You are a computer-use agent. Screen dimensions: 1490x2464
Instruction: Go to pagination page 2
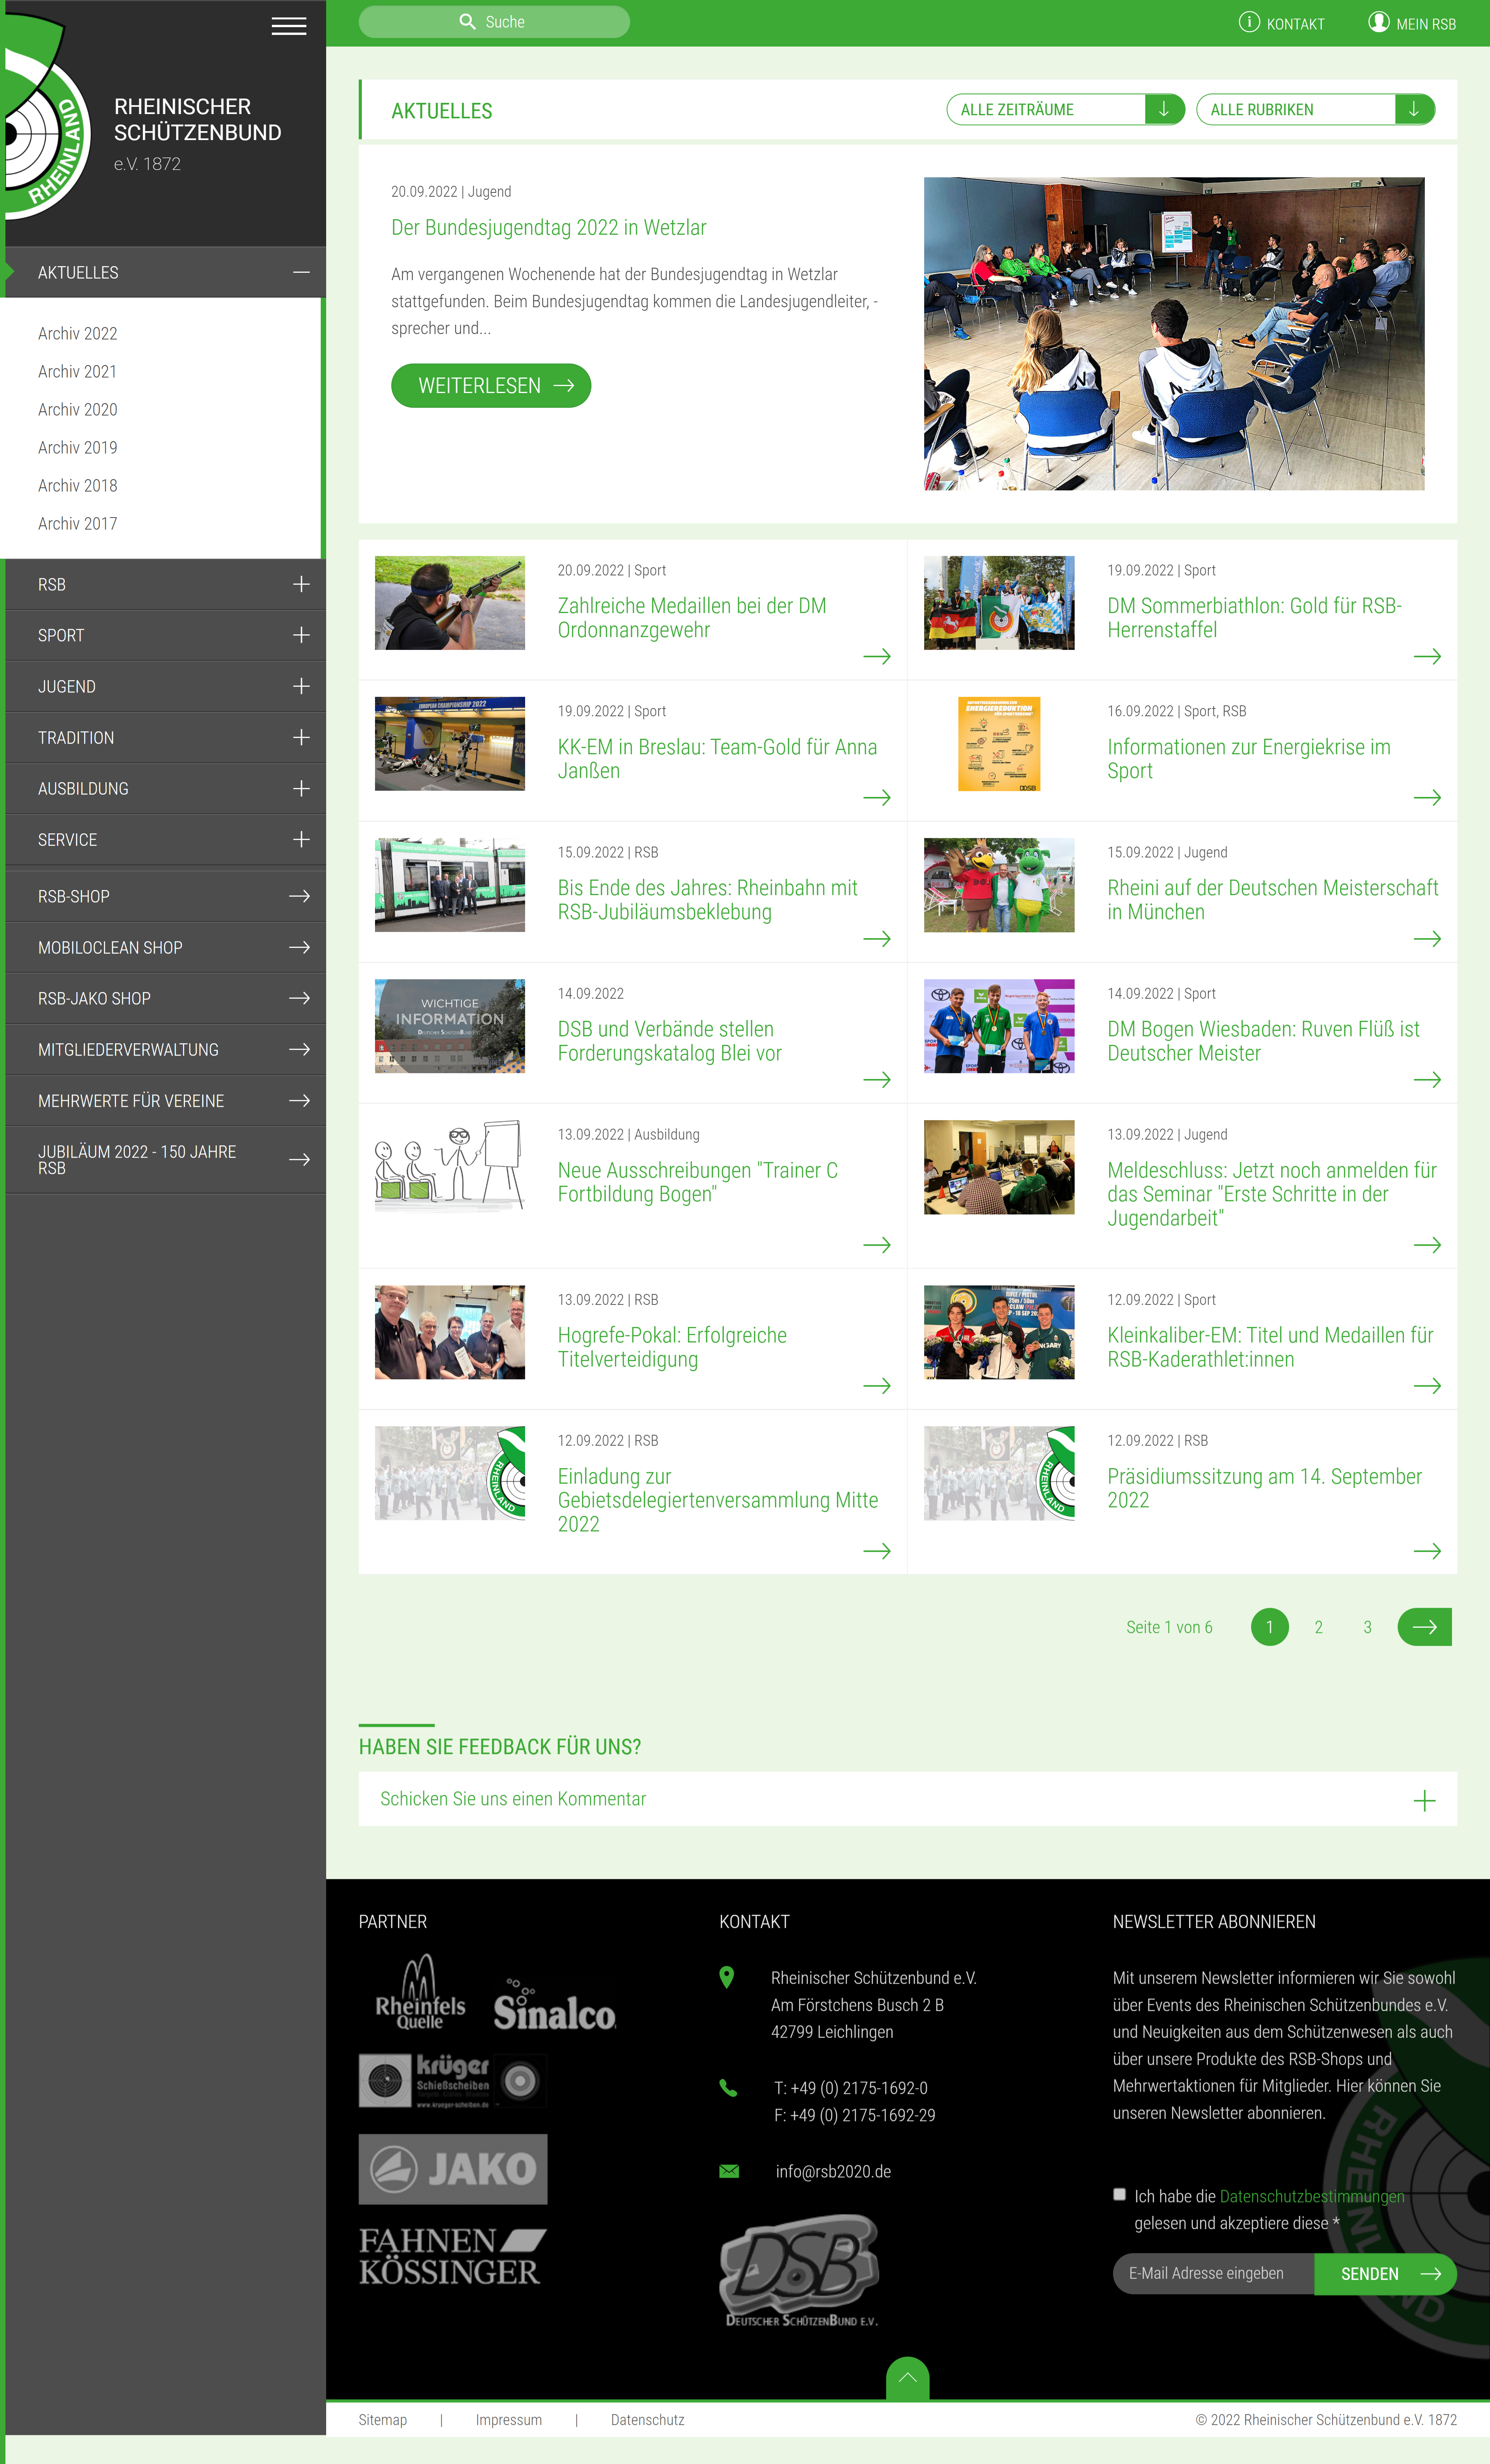tap(1318, 1627)
